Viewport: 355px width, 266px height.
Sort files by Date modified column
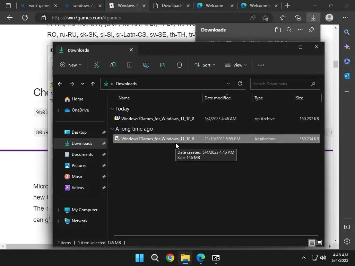tap(217, 98)
